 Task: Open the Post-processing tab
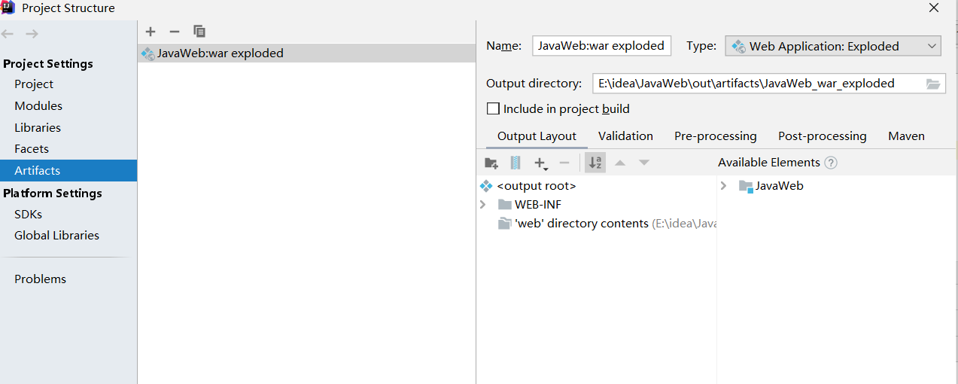pyautogui.click(x=822, y=136)
